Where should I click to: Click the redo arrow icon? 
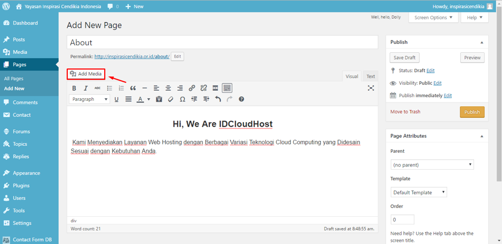pos(230,99)
